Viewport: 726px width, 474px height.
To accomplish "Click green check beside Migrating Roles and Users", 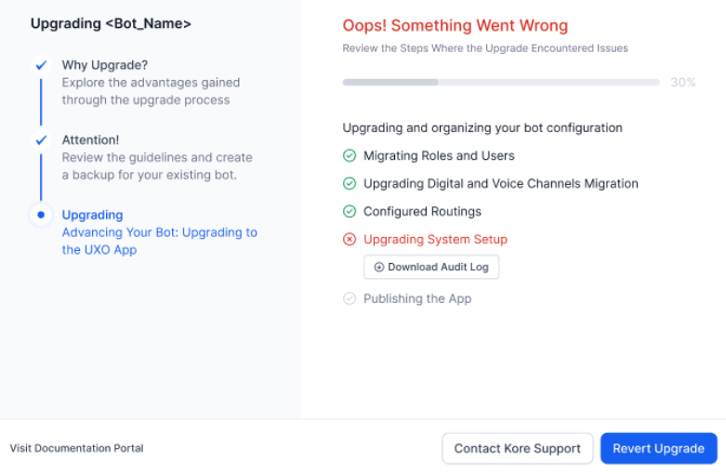I will 350,156.
